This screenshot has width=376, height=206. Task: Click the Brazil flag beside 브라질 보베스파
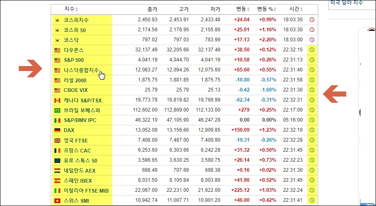[x=57, y=111]
